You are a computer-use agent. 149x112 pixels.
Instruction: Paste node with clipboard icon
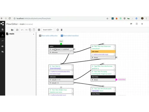click(x=34, y=30)
